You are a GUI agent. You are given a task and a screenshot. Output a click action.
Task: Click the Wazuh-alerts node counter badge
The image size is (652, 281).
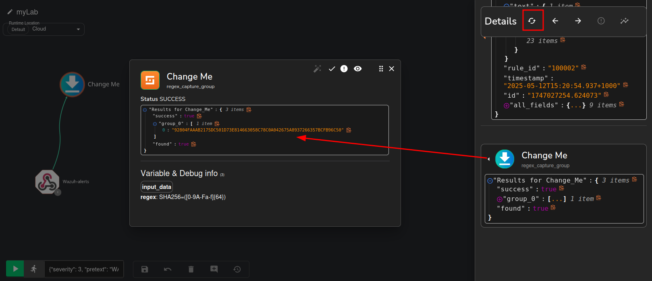point(58,192)
